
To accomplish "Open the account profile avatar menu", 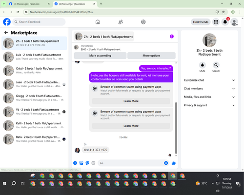I will pos(234,22).
